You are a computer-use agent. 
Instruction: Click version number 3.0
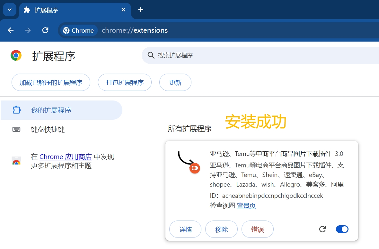[339, 154]
